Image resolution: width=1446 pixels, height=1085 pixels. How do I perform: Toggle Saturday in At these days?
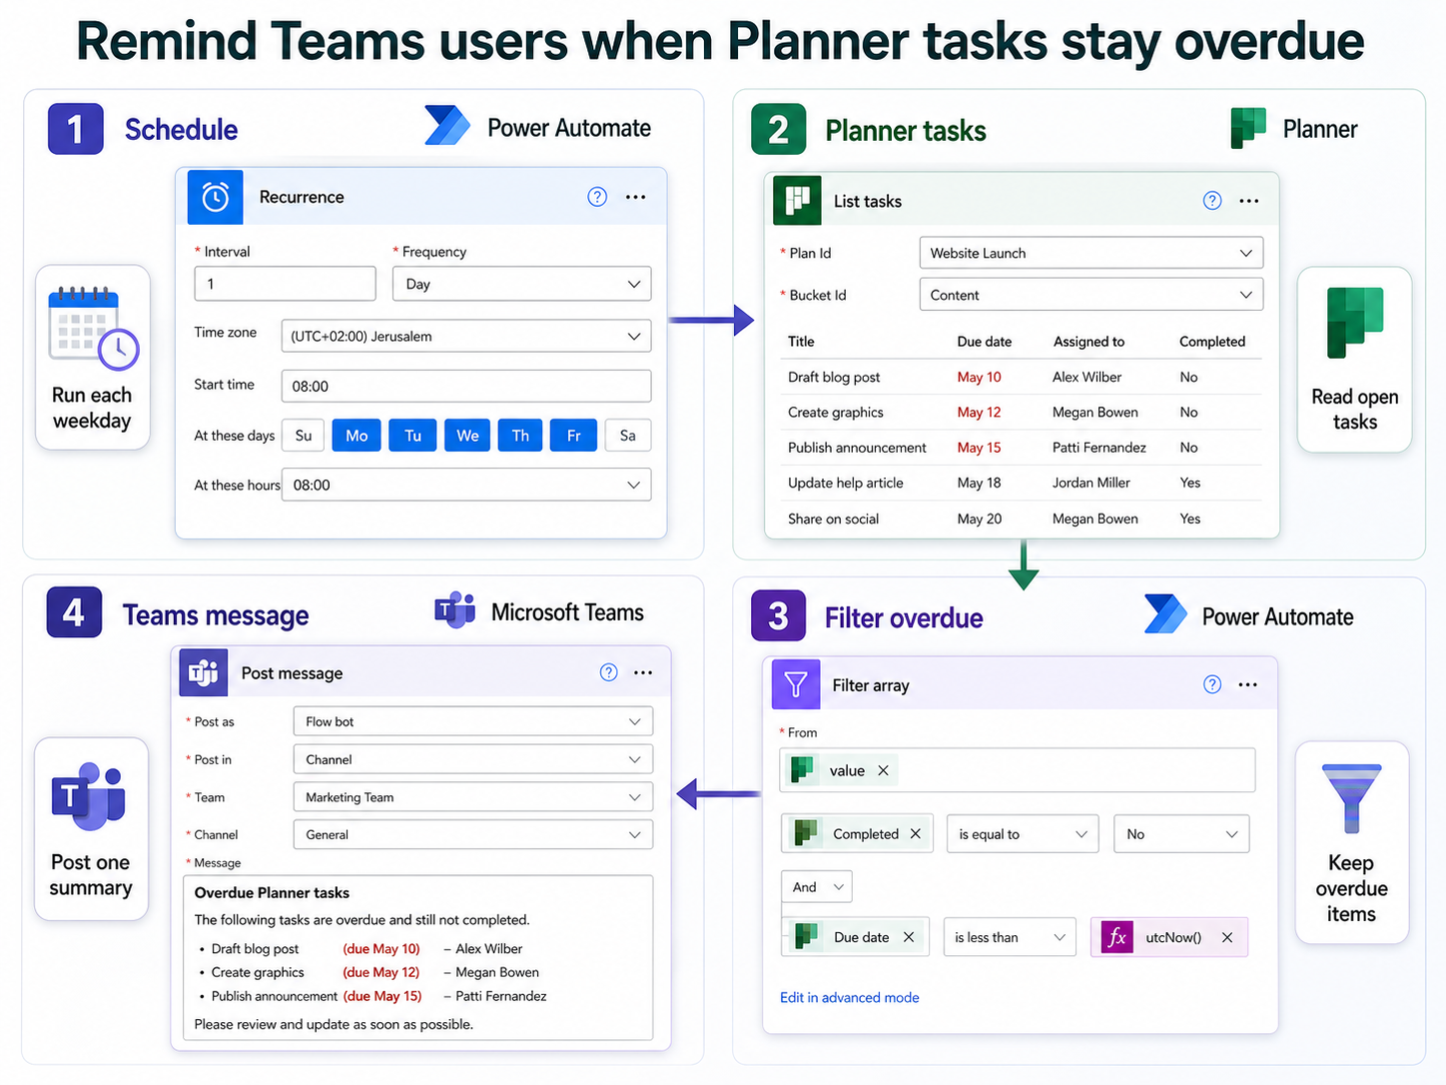click(x=627, y=436)
